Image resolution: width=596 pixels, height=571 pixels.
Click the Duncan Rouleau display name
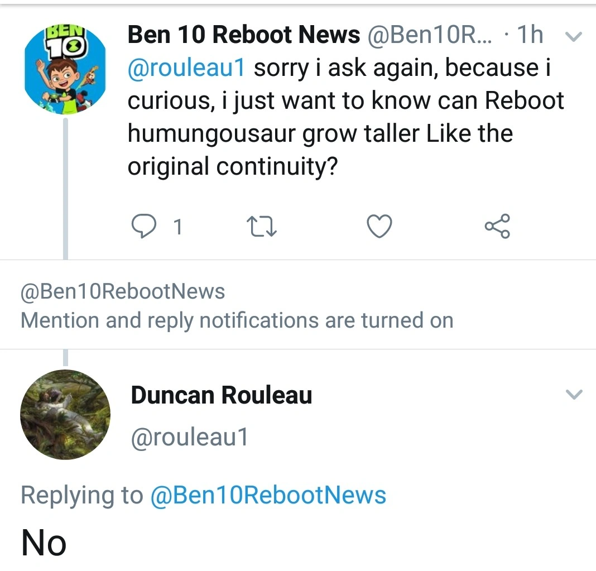coord(222,395)
